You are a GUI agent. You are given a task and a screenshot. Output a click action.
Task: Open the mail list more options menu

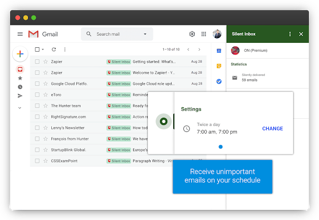[65, 50]
